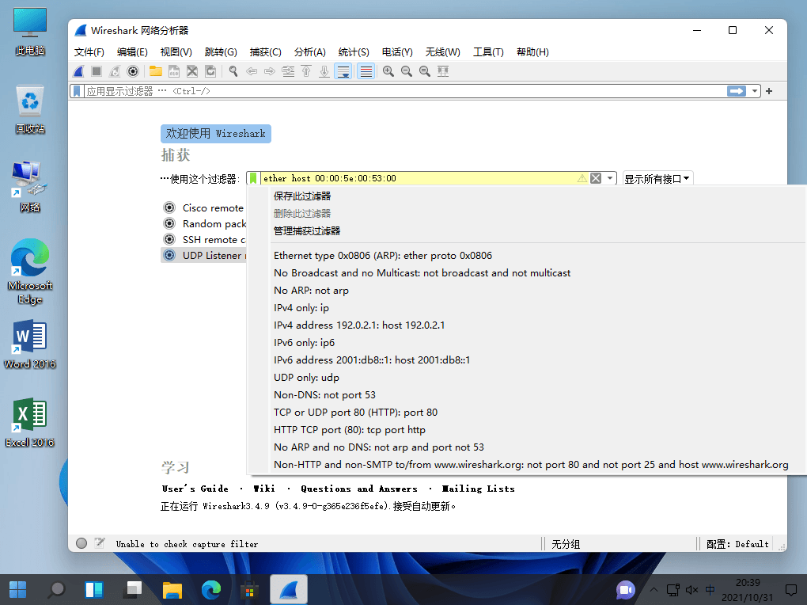Click the find packet magnifier icon
Image resolution: width=807 pixels, height=605 pixels.
(x=233, y=71)
